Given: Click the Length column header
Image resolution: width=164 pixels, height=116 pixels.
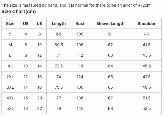Looking at the screenshot, I should click(x=59, y=24).
